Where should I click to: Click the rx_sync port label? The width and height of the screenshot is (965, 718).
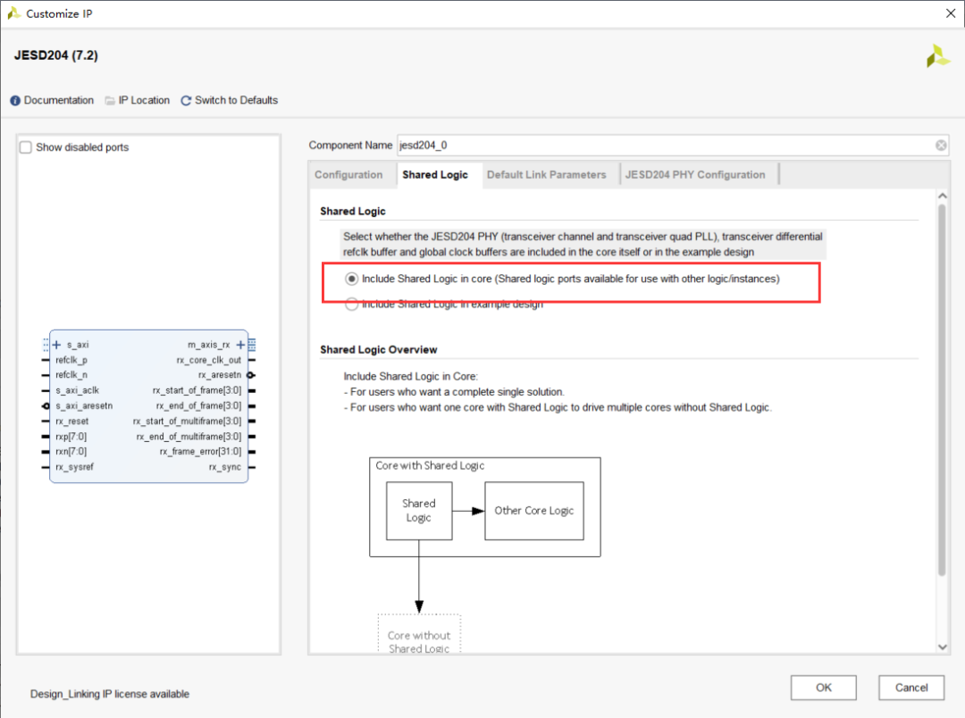point(224,467)
